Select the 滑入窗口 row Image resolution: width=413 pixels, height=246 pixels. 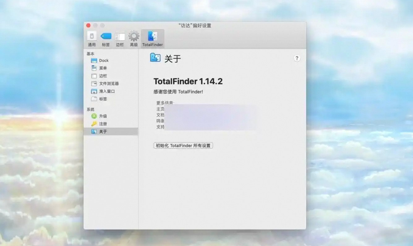[111, 91]
